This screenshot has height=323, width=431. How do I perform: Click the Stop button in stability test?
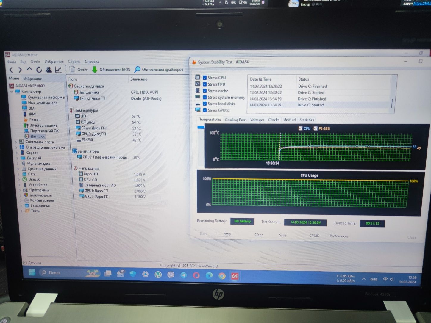(227, 234)
